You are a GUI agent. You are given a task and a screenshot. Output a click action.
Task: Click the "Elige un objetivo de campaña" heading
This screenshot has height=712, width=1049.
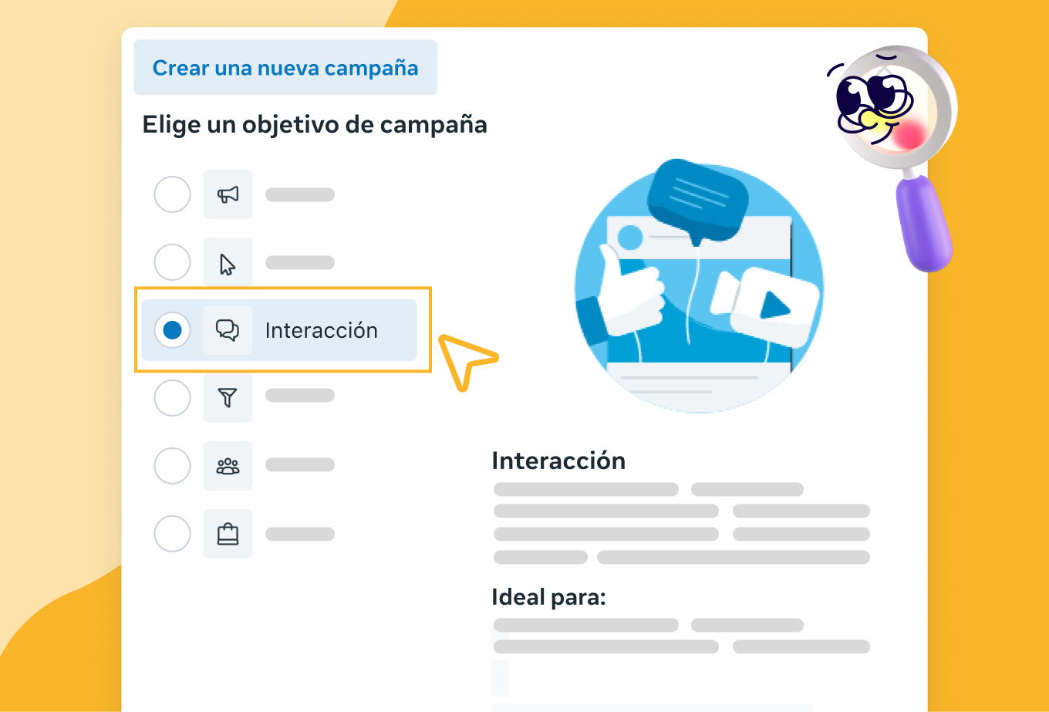pos(315,125)
